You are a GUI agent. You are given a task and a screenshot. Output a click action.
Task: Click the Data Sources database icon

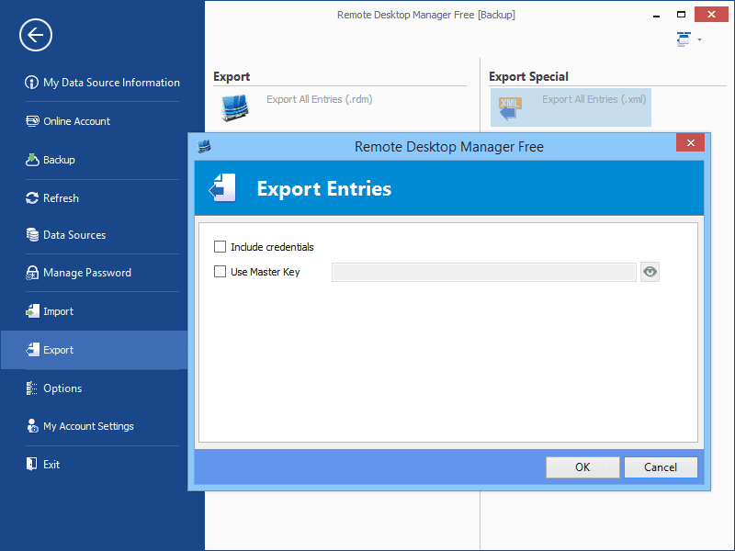32,235
